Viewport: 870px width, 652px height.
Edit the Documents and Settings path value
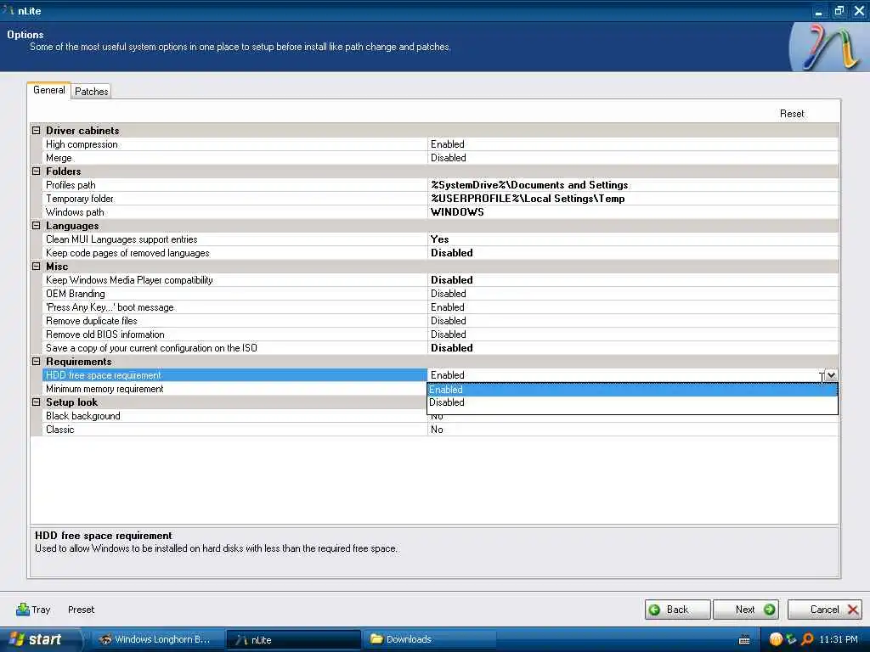pos(632,185)
